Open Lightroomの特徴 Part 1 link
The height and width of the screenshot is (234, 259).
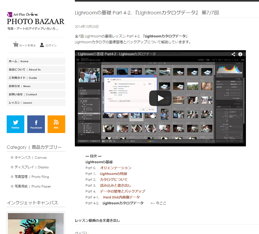pyautogui.click(x=114, y=174)
